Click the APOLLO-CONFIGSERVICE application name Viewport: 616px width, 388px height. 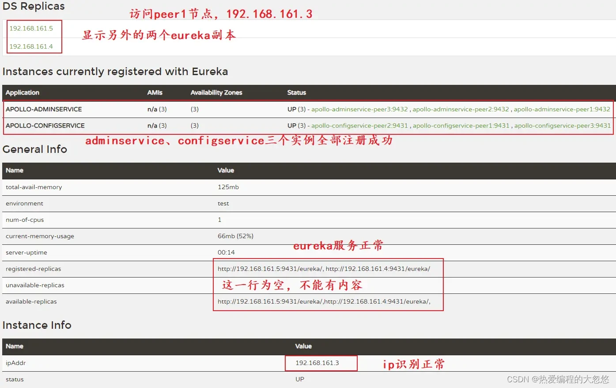pos(45,126)
